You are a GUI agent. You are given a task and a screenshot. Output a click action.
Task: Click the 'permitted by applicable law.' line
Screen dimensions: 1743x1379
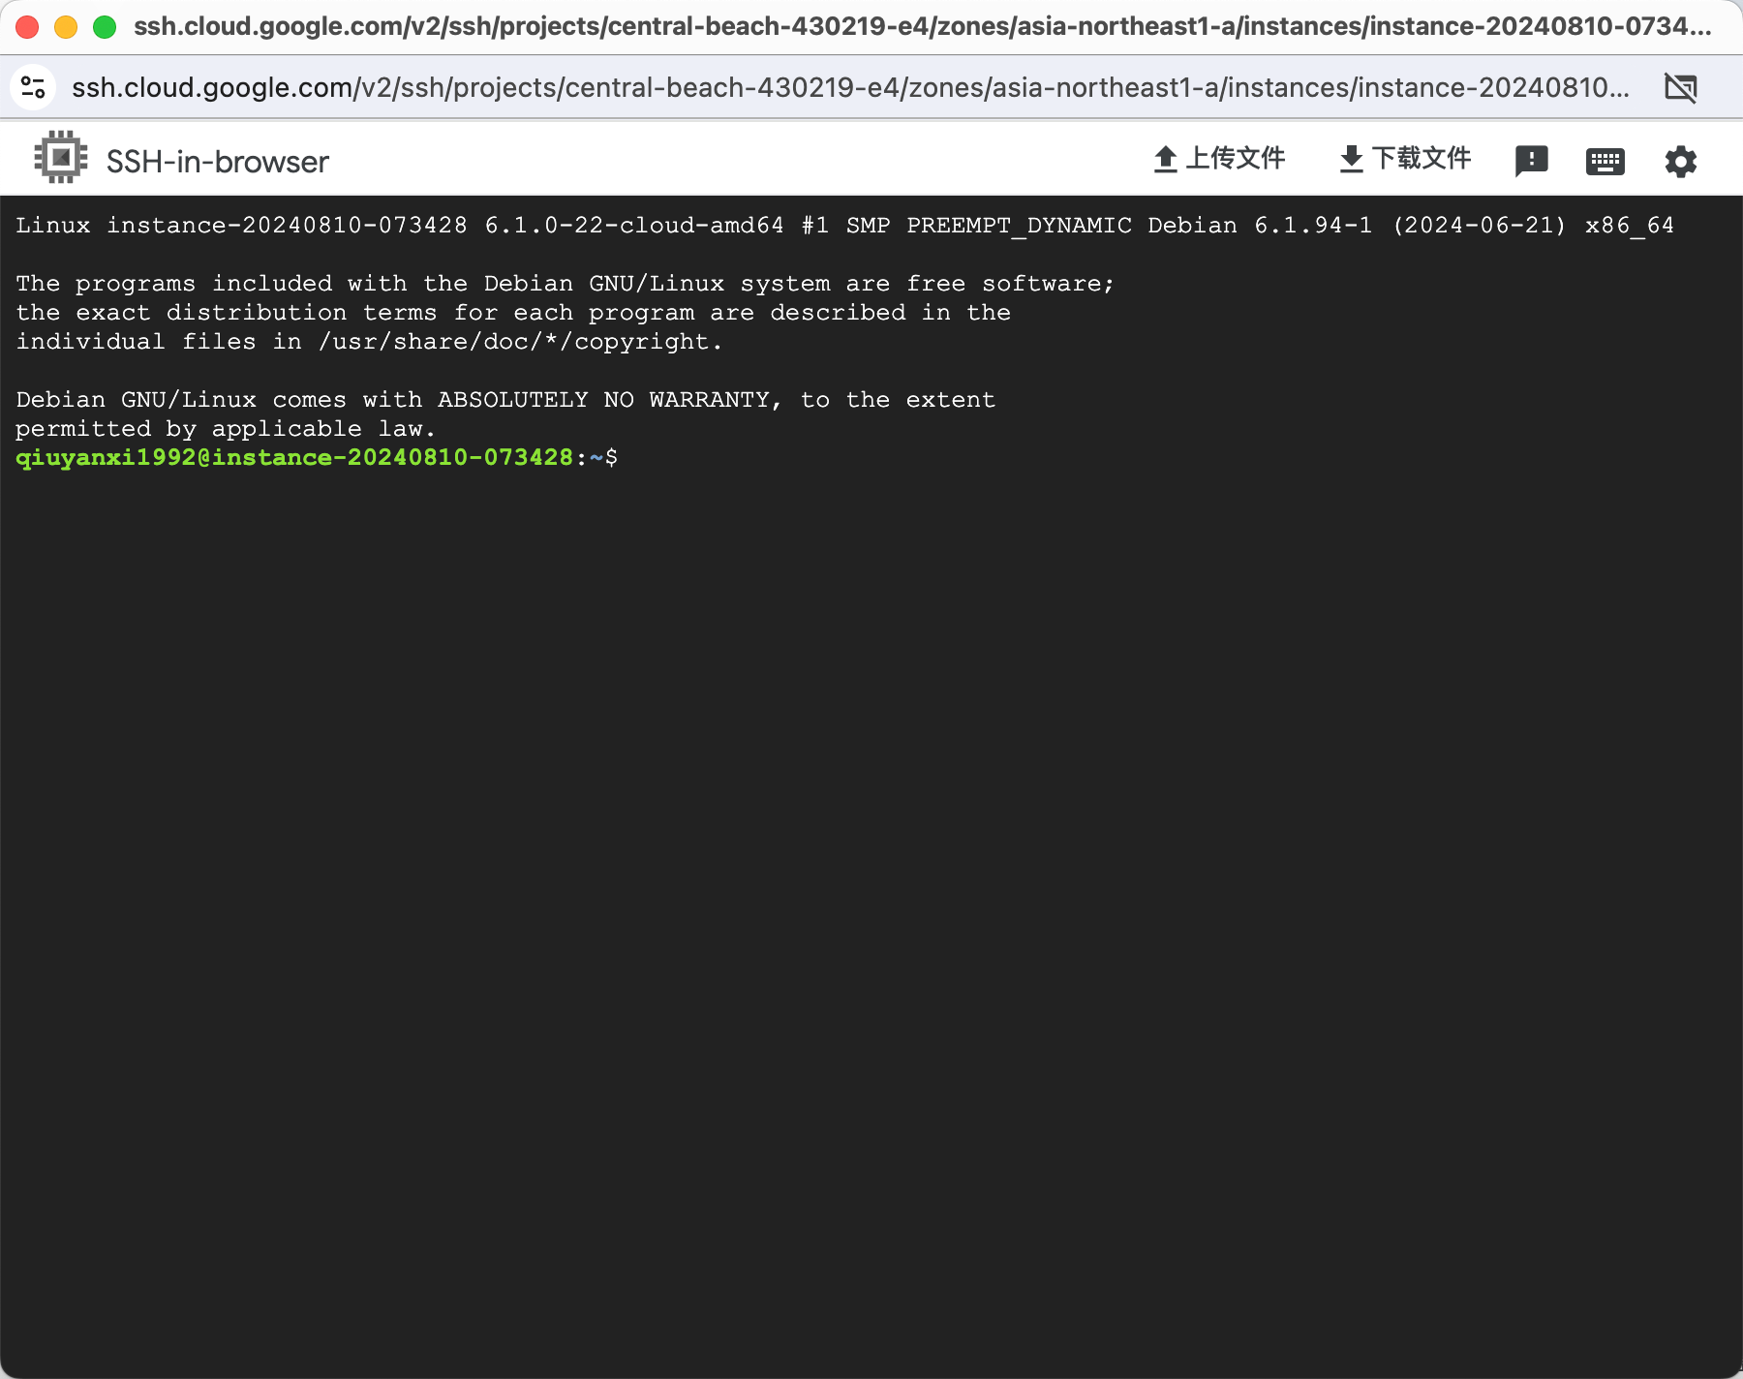tap(226, 429)
